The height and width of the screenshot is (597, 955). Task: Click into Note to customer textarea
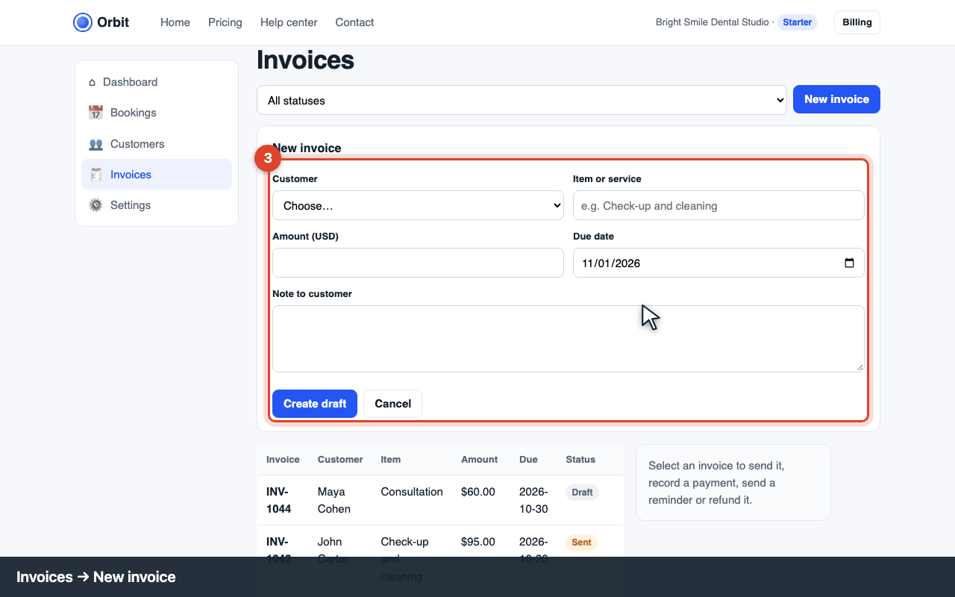point(569,339)
